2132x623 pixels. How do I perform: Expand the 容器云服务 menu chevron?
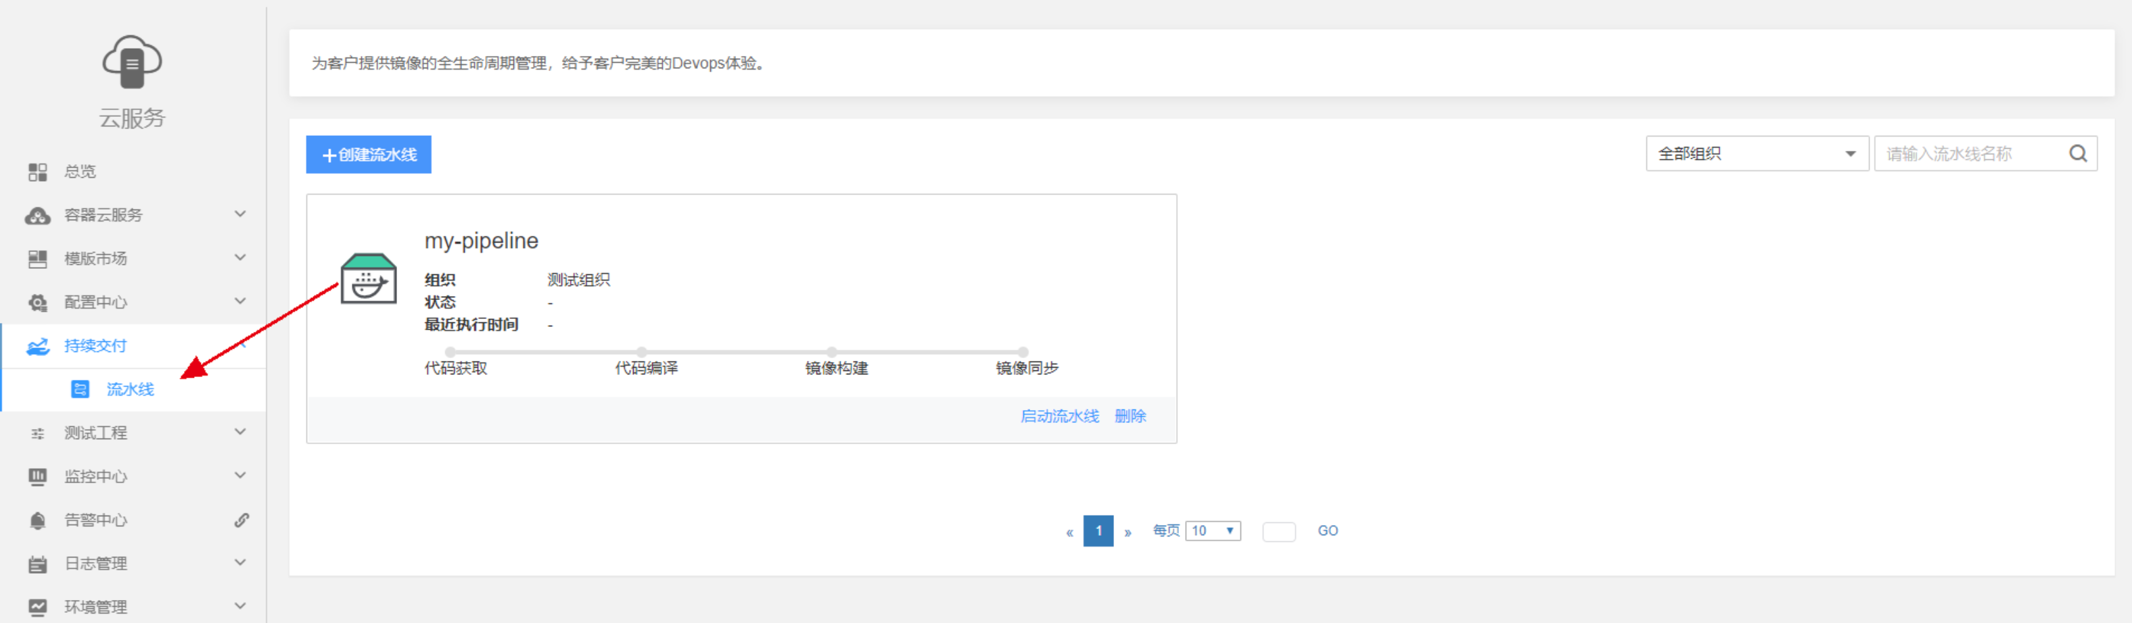click(240, 214)
